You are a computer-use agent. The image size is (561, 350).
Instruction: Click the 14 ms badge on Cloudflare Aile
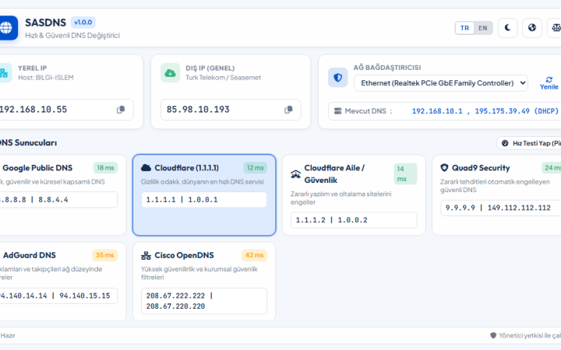pyautogui.click(x=405, y=174)
